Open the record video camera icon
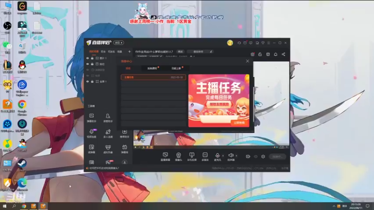This screenshot has width=374, height=210. click(x=248, y=156)
